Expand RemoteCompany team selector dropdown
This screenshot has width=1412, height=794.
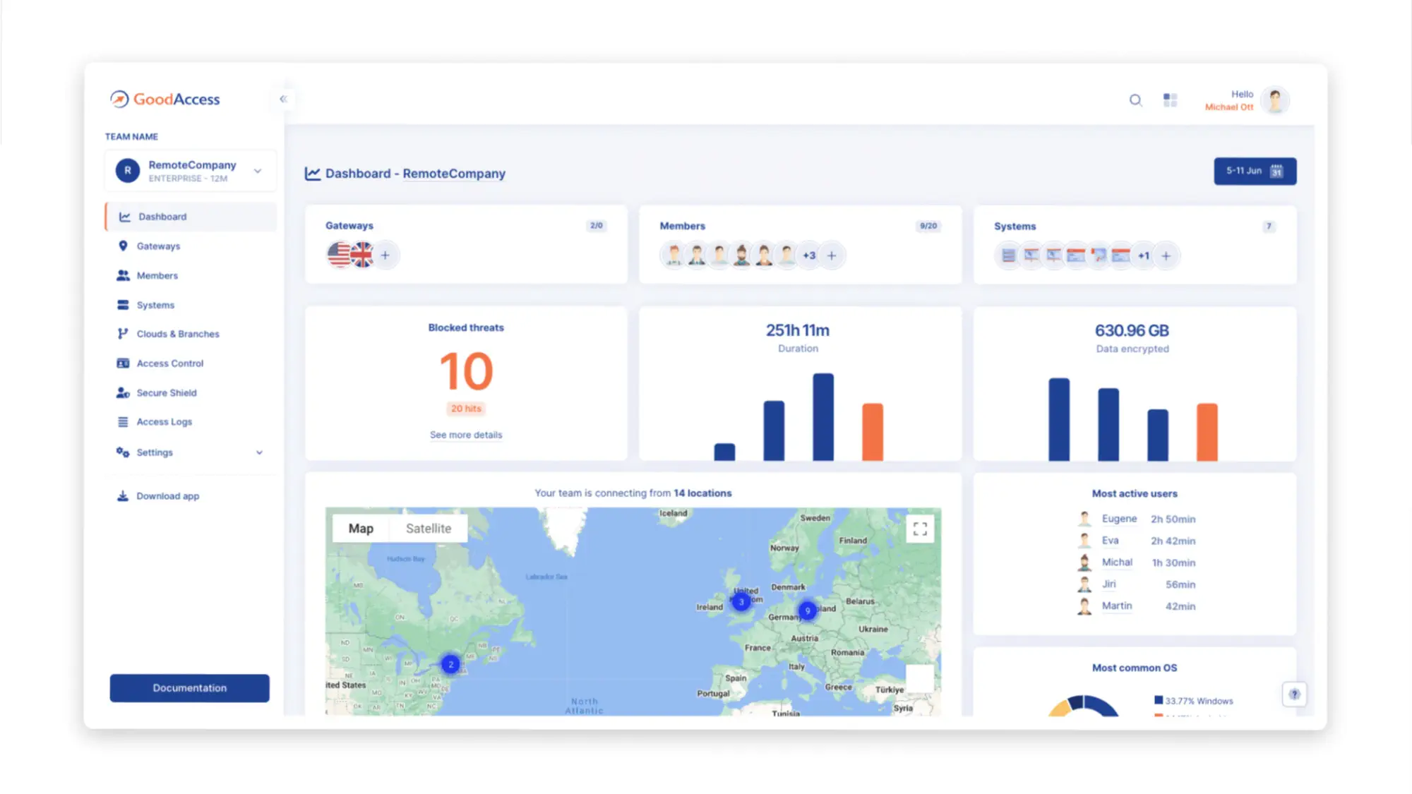(x=258, y=171)
